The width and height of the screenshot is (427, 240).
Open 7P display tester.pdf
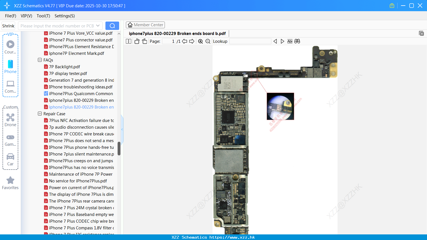coord(68,73)
